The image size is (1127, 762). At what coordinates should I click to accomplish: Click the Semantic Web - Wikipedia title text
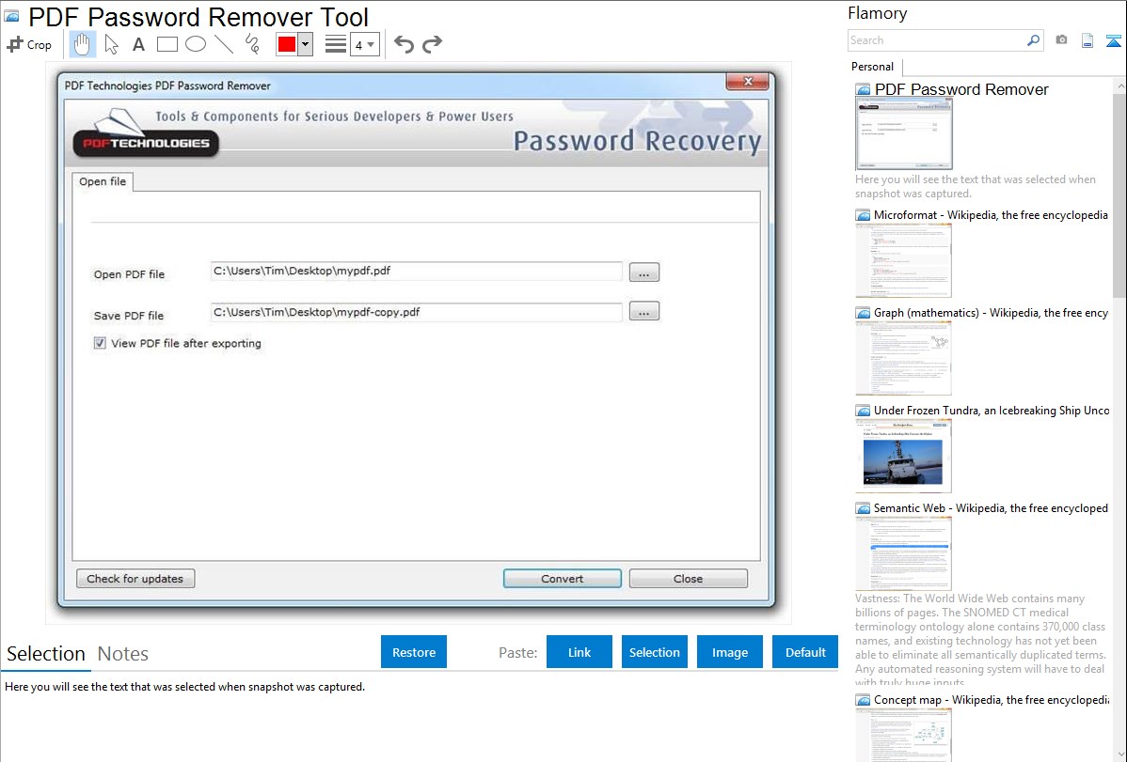click(x=991, y=508)
